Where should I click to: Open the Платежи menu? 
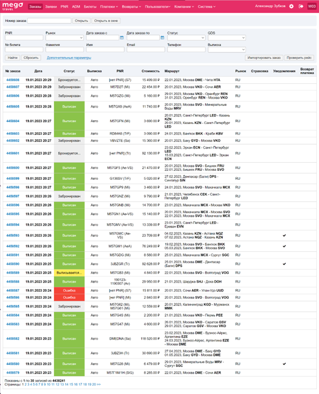pos(109,6)
